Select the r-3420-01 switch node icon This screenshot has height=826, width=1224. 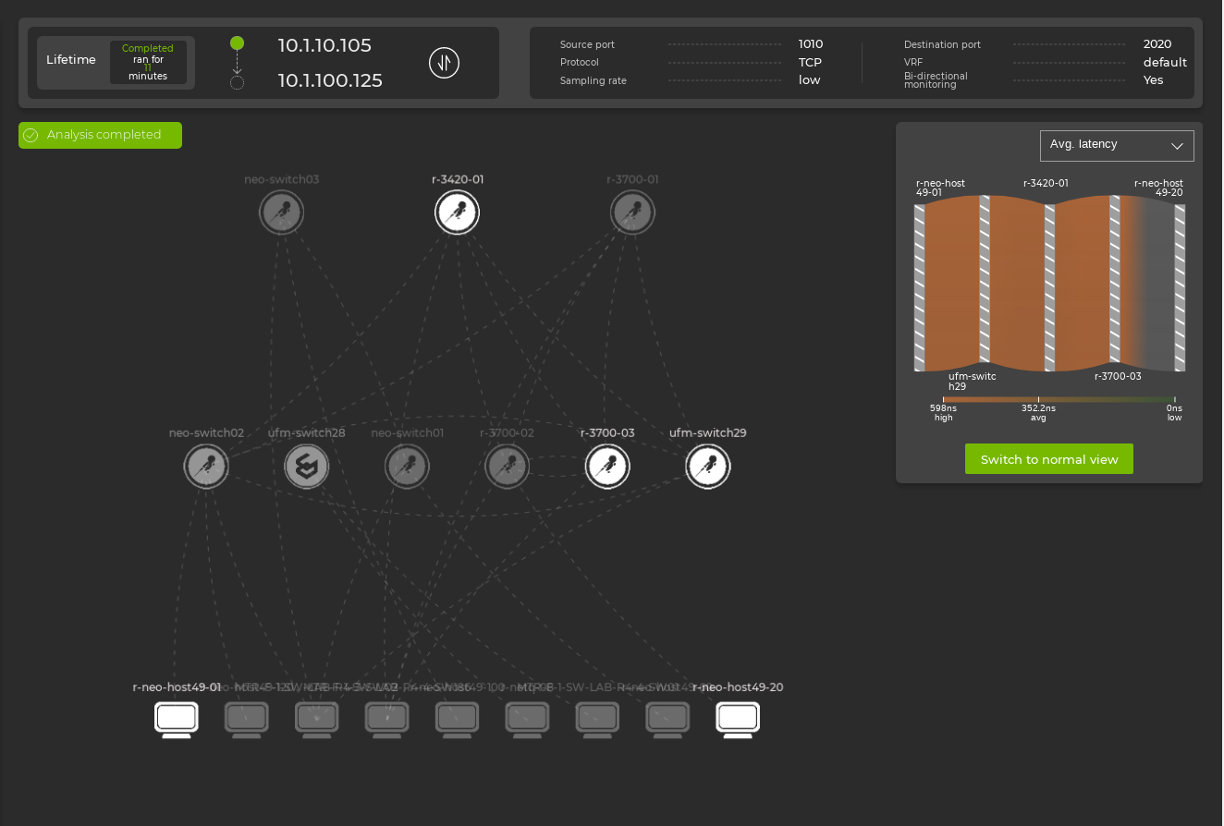click(457, 212)
